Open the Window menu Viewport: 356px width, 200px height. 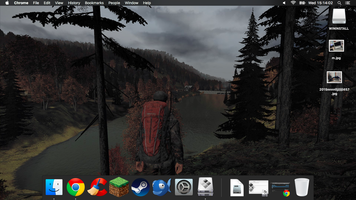pos(132,3)
